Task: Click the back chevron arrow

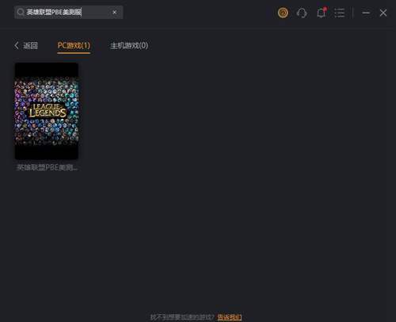Action: (x=17, y=45)
